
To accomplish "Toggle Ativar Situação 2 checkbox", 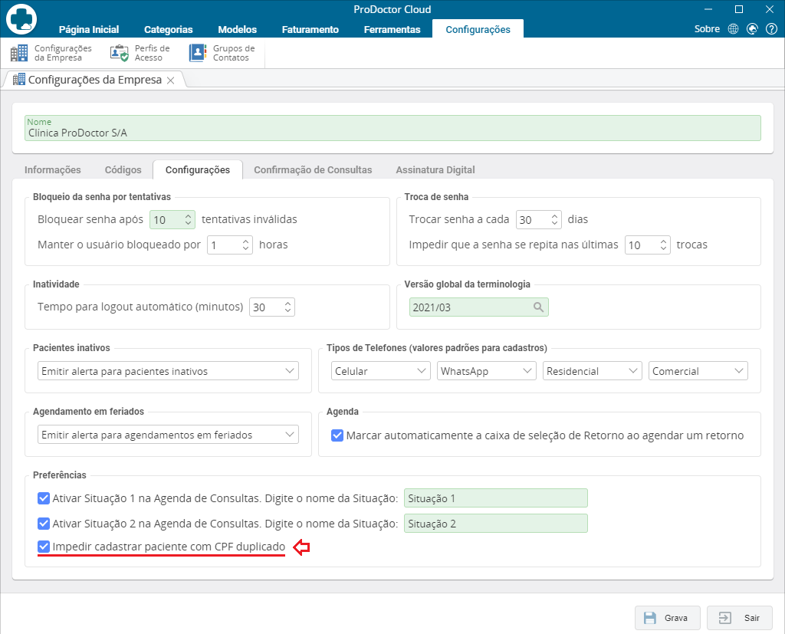I will point(44,524).
